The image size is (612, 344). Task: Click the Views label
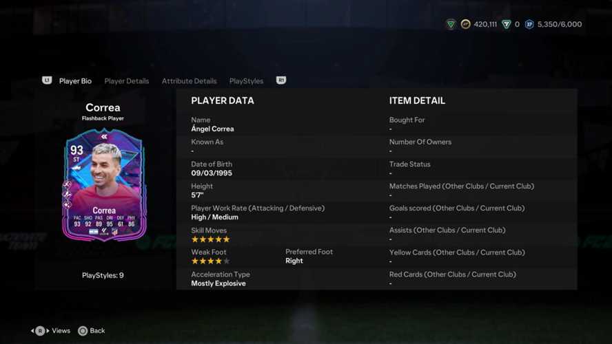click(61, 330)
